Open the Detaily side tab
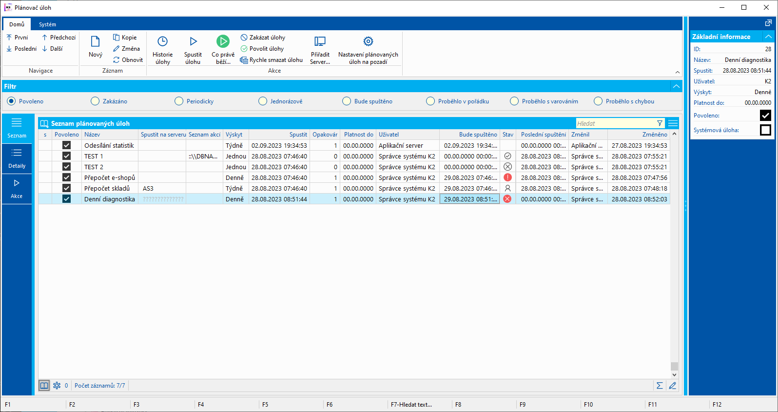Viewport: 778px width, 412px height. click(17, 158)
